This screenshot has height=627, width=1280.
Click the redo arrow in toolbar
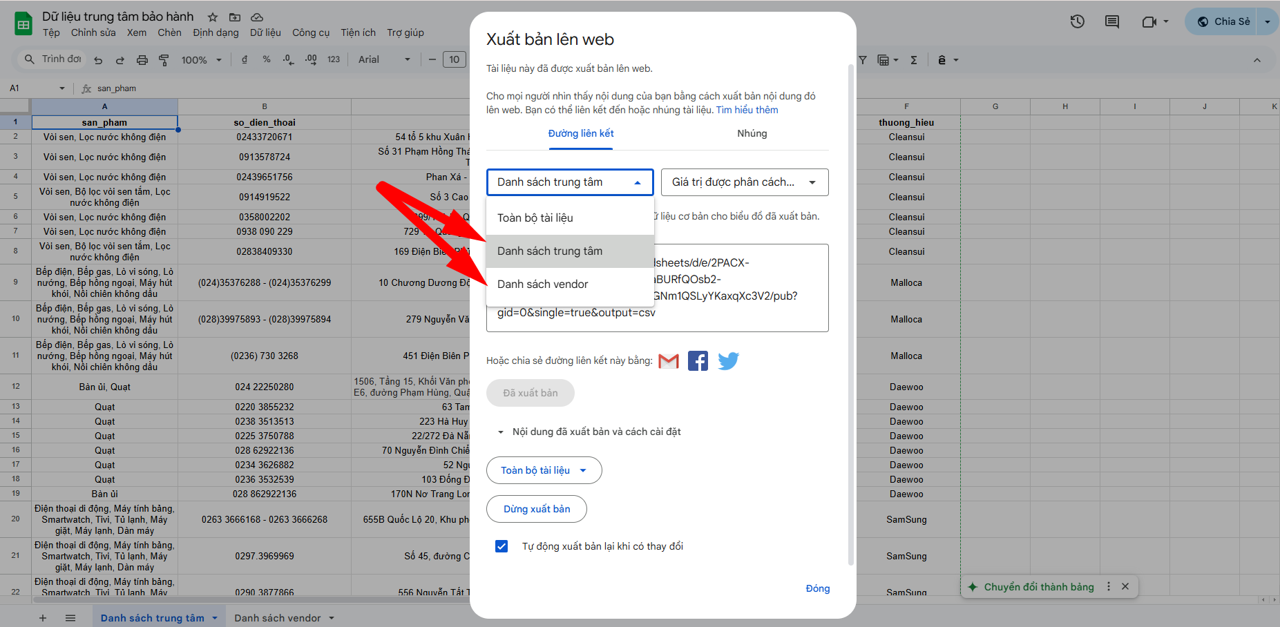(x=120, y=60)
